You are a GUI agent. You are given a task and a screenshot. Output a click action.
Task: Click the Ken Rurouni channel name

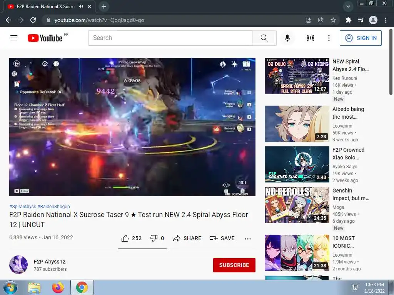[x=345, y=78]
